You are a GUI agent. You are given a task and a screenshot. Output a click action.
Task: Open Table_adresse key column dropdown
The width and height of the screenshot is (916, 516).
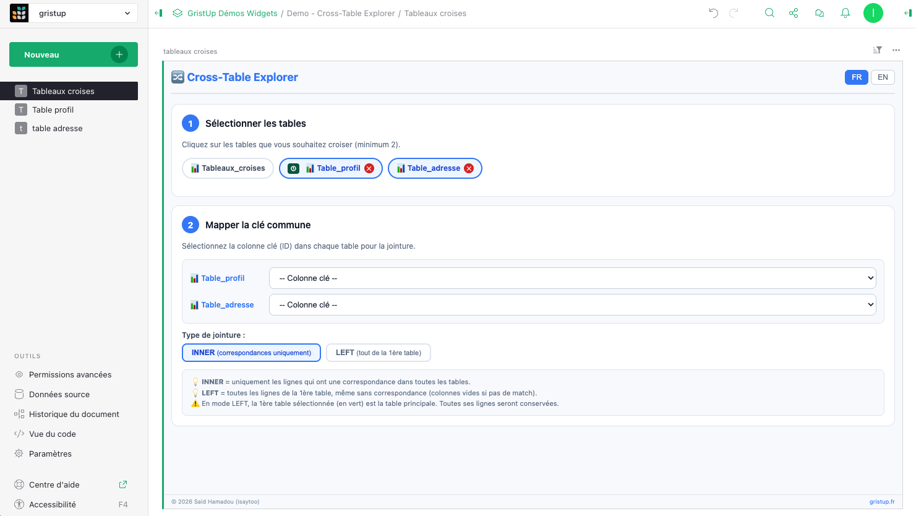(572, 305)
